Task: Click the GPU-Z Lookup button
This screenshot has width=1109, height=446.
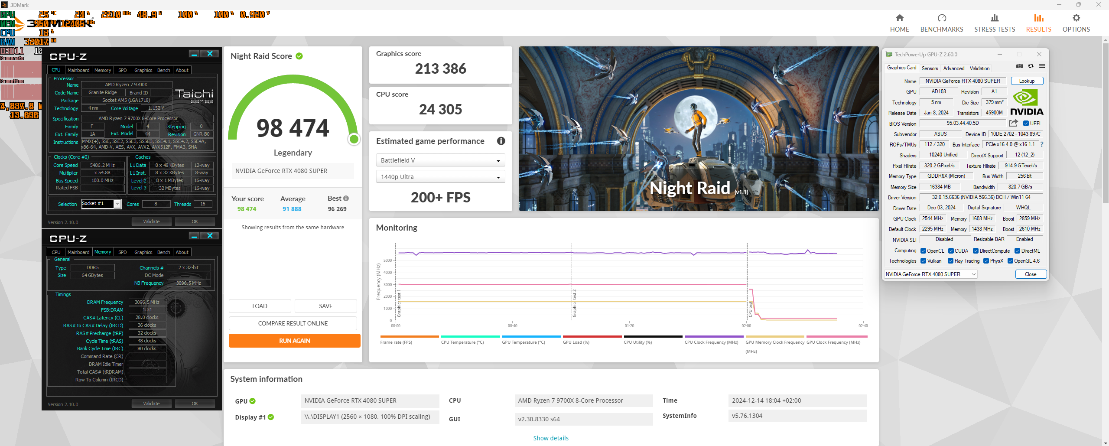Action: 1027,81
